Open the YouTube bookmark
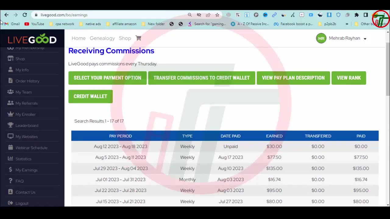Image resolution: width=390 pixels, height=219 pixels. (34, 24)
